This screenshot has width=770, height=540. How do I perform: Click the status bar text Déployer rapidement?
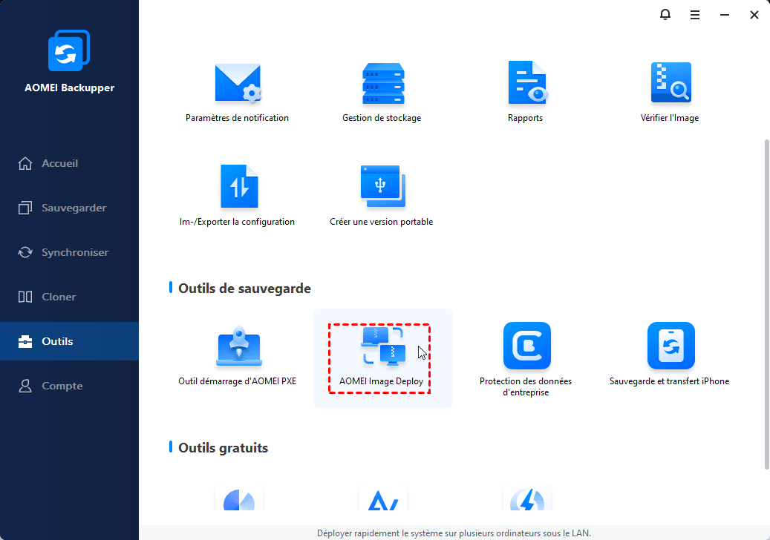click(x=454, y=533)
